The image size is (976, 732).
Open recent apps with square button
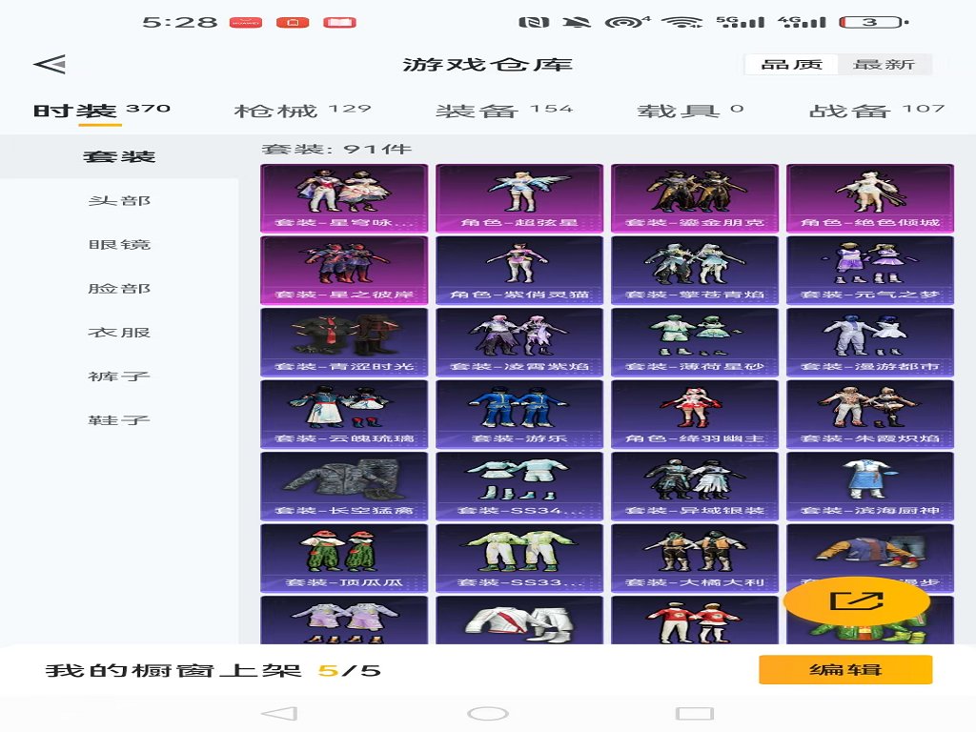[x=694, y=713]
